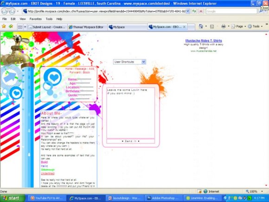
Task: Click the vertical scrollbar down arrow
Action: (x=266, y=185)
